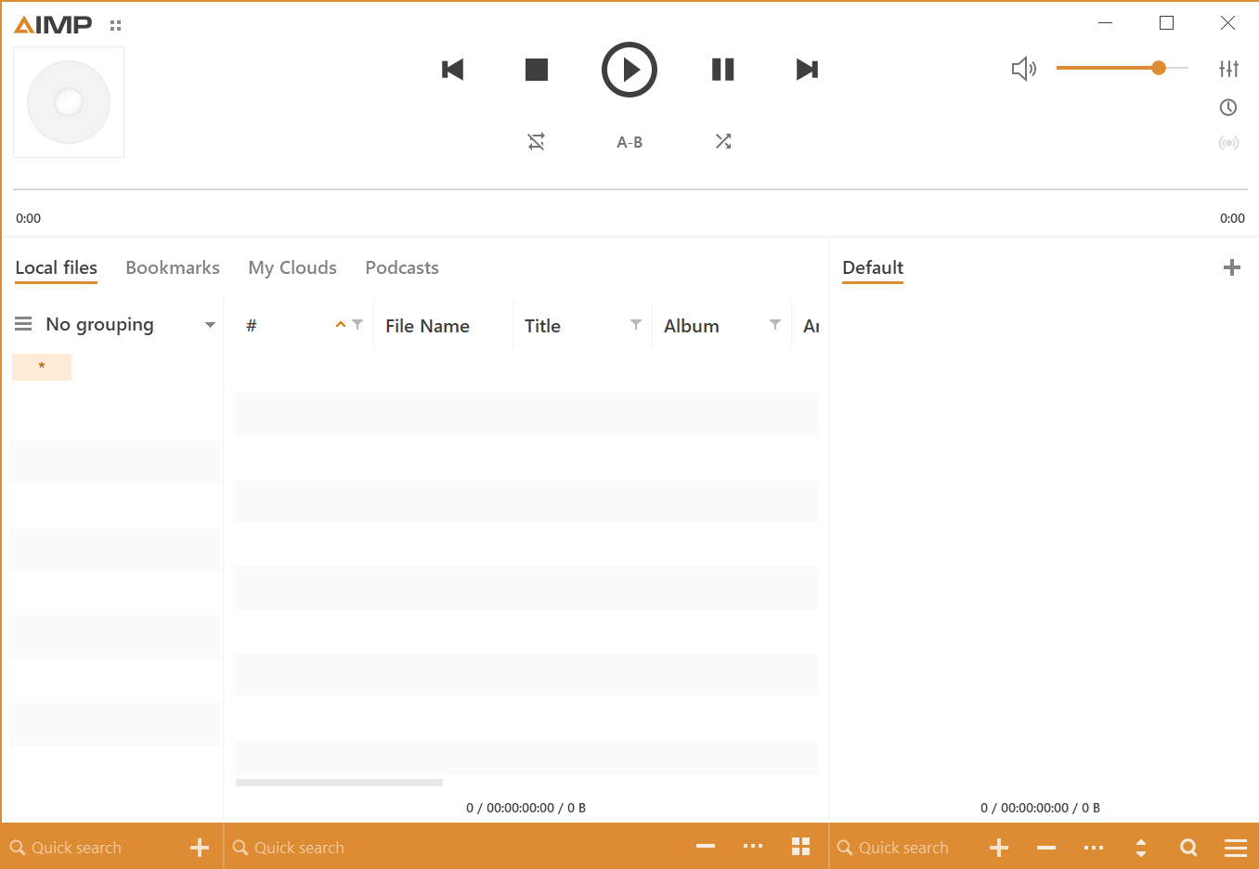Open the grouping options icon beside No grouping
This screenshot has height=869, width=1259.
coord(22,324)
